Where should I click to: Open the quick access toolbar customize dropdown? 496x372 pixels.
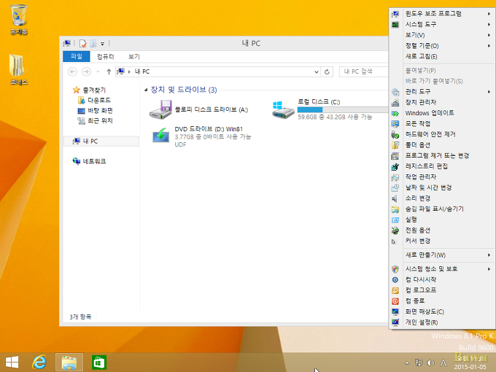pyautogui.click(x=102, y=44)
